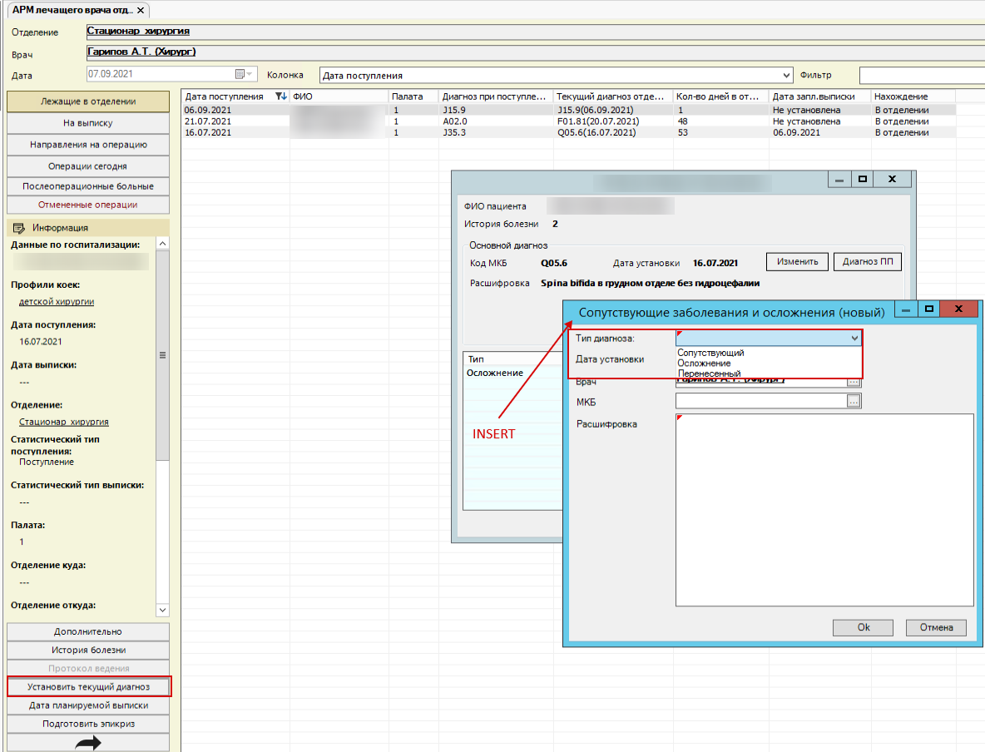Click the Изменить button for main diagnosis
This screenshot has width=985, height=752.
[x=797, y=261]
